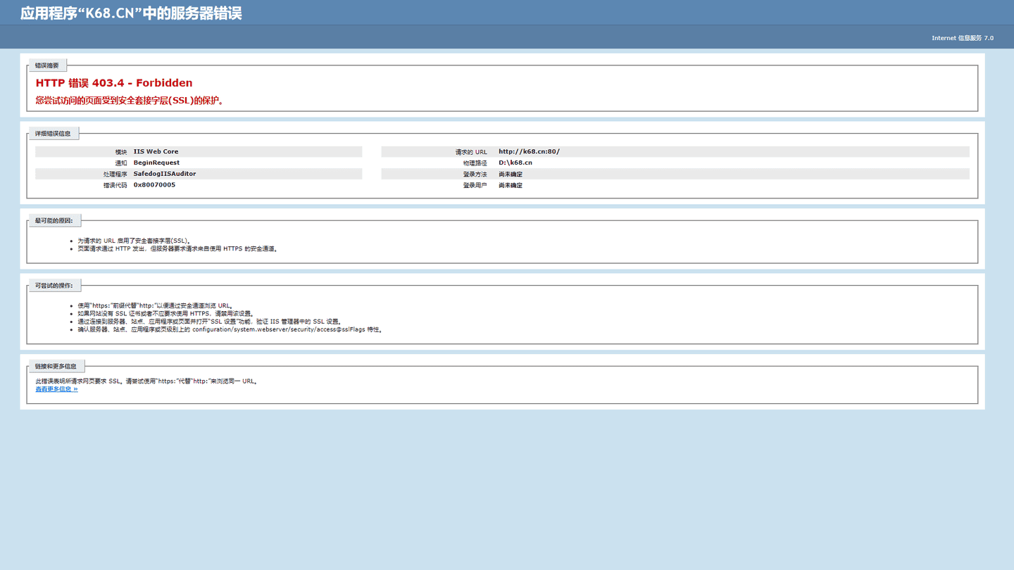This screenshot has width=1014, height=570.
Task: Select the error code 0x80070005
Action: click(x=155, y=185)
